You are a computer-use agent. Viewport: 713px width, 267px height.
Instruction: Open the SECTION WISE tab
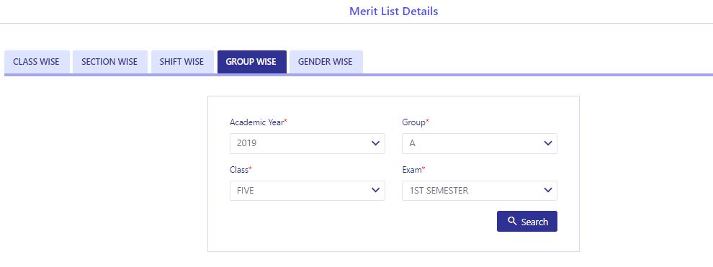[109, 62]
